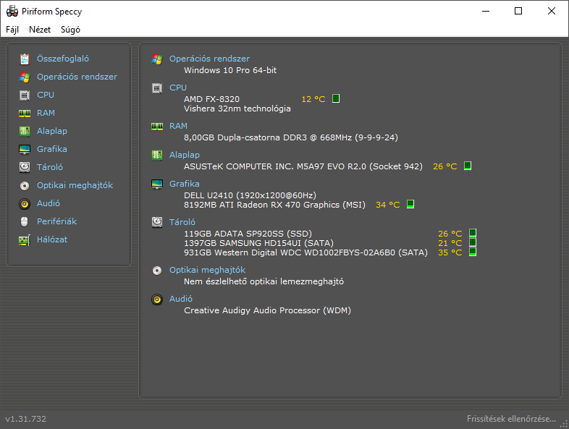The image size is (569, 429).
Task: Select the Audió speaker icon in sidebar
Action: click(x=25, y=204)
